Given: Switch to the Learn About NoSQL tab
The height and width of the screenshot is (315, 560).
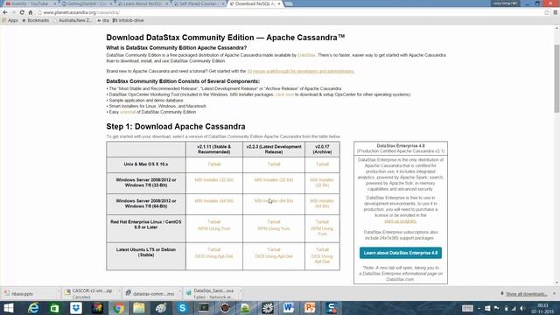Looking at the screenshot, I should 142,3.
